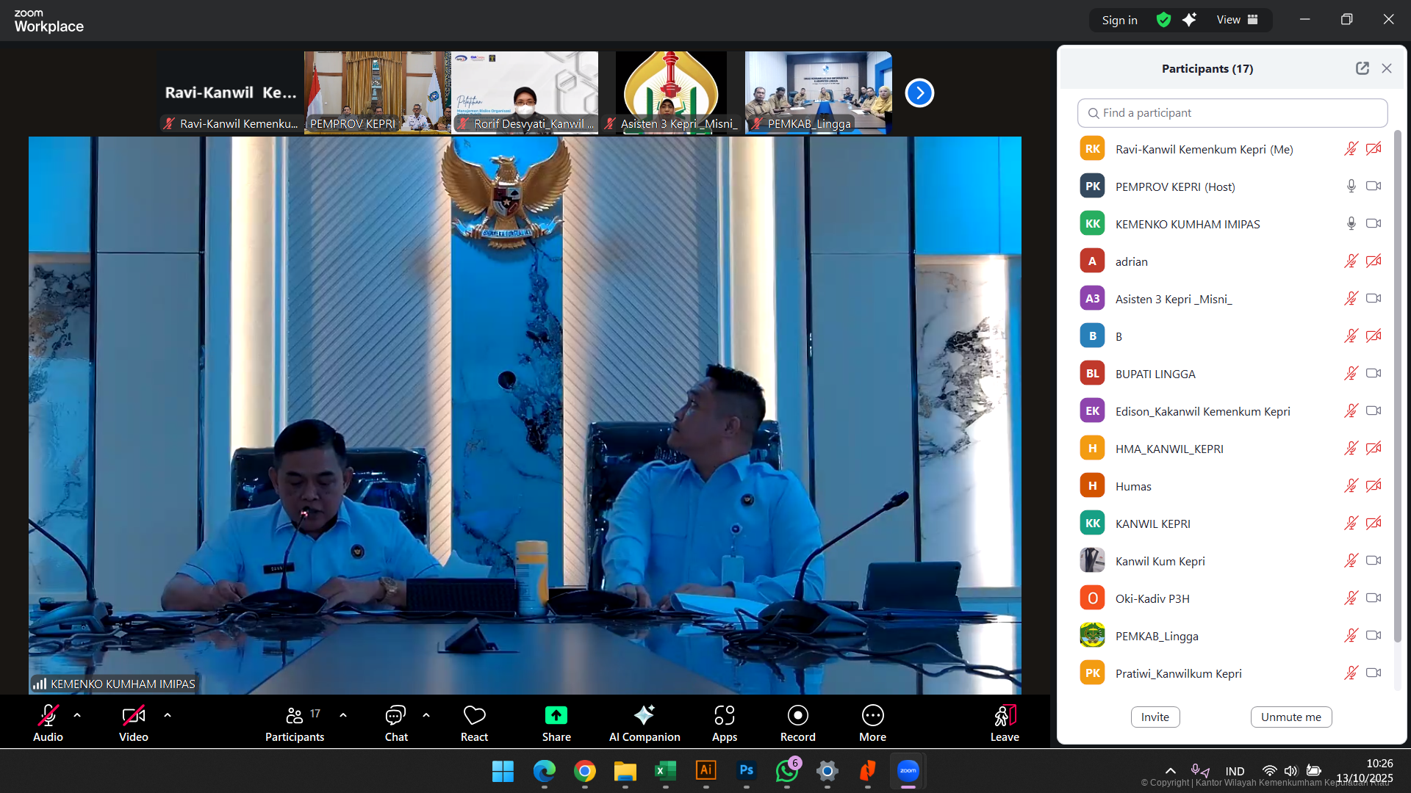Toggle Audio mute in the toolbar
This screenshot has width=1411, height=793.
coord(48,715)
